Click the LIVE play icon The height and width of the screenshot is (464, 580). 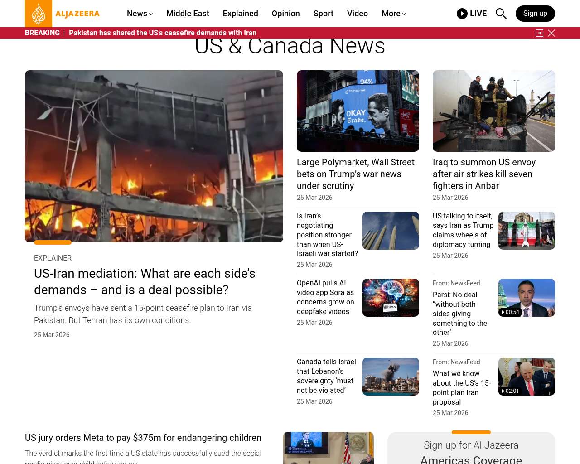[x=462, y=14]
